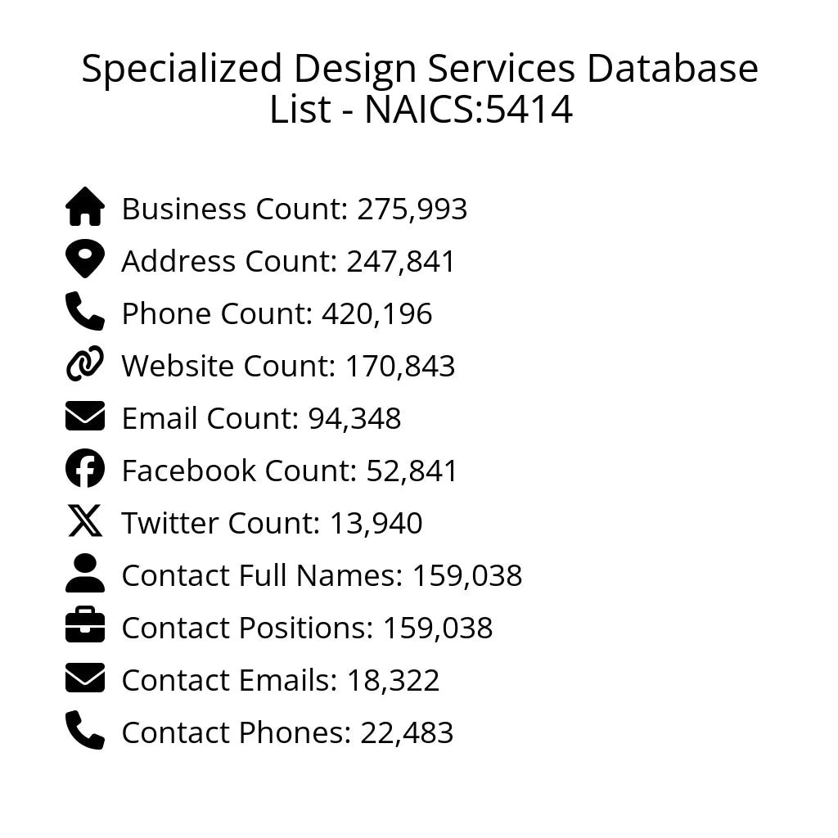Select the Contact Full Names: 159,038 text

[322, 576]
